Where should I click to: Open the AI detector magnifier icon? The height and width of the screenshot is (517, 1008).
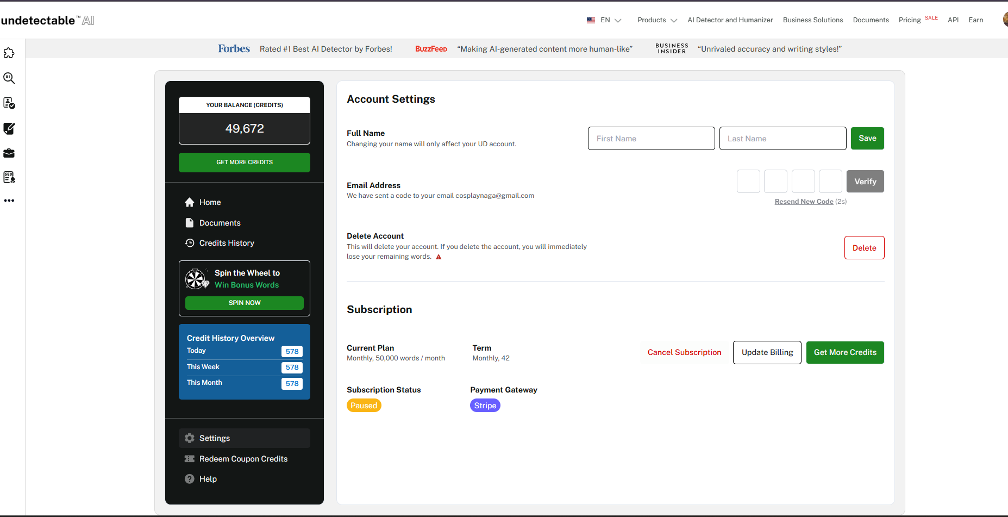click(9, 78)
